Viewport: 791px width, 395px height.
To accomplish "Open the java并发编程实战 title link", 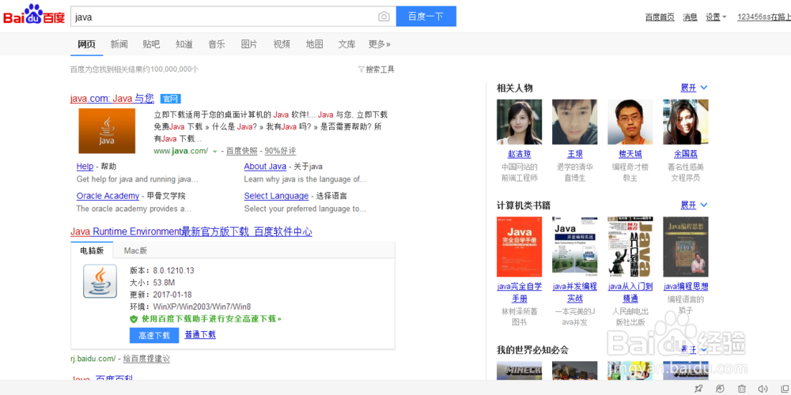I will [574, 292].
